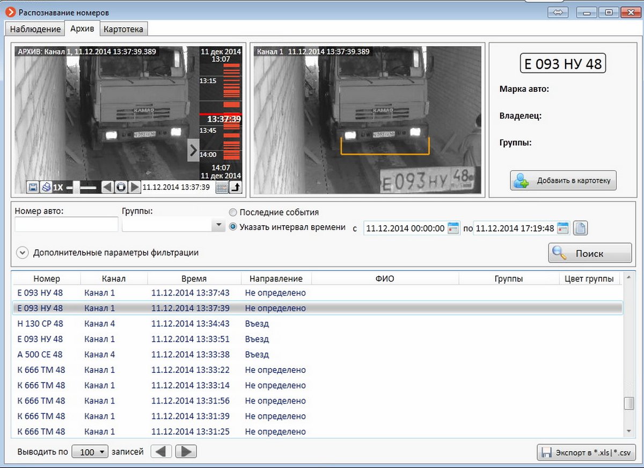
Task: Click the 'Поиск' search button
Action: (x=589, y=253)
